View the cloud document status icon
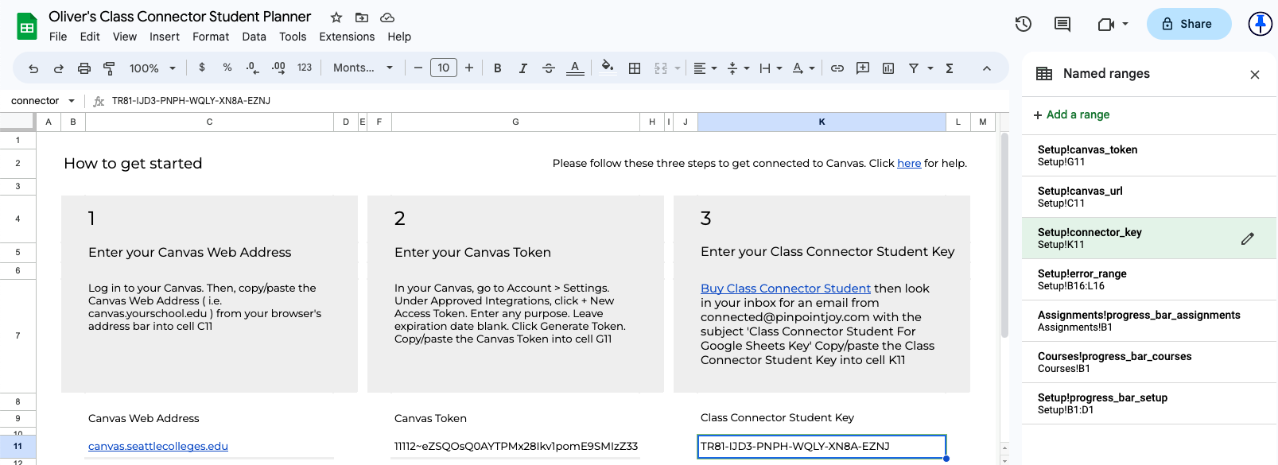The height and width of the screenshot is (465, 1278). point(387,17)
